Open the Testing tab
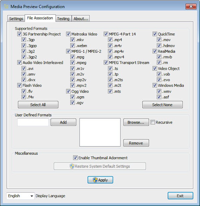This screenshot has width=200, height=206. pyautogui.click(x=63, y=19)
